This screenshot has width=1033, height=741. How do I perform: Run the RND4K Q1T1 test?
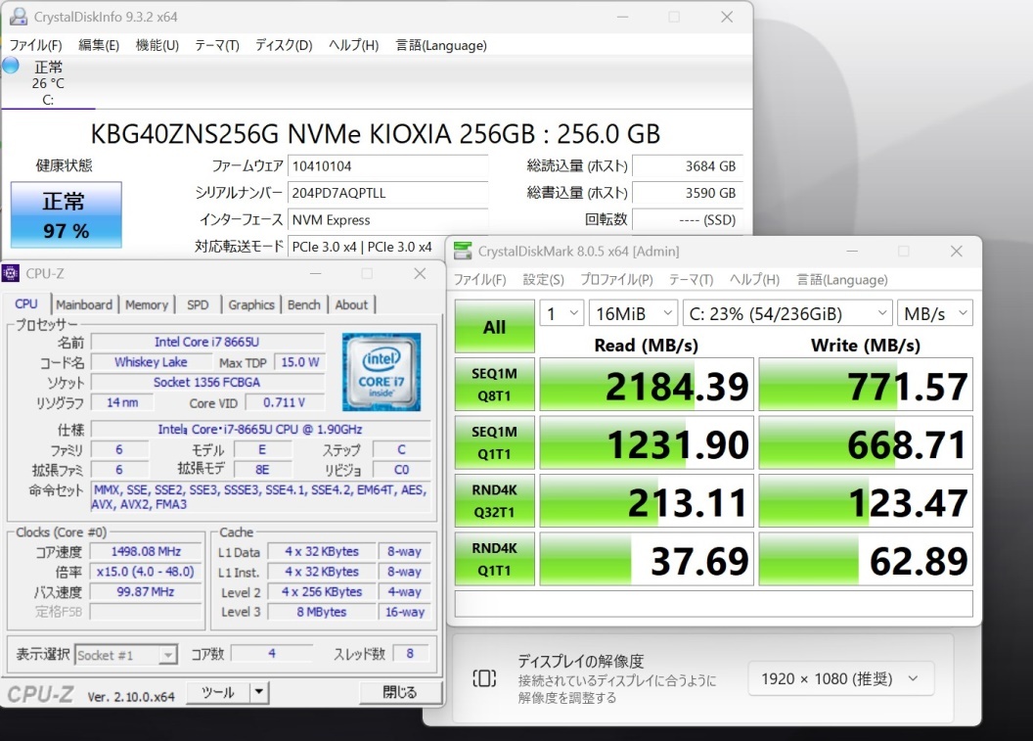494,558
